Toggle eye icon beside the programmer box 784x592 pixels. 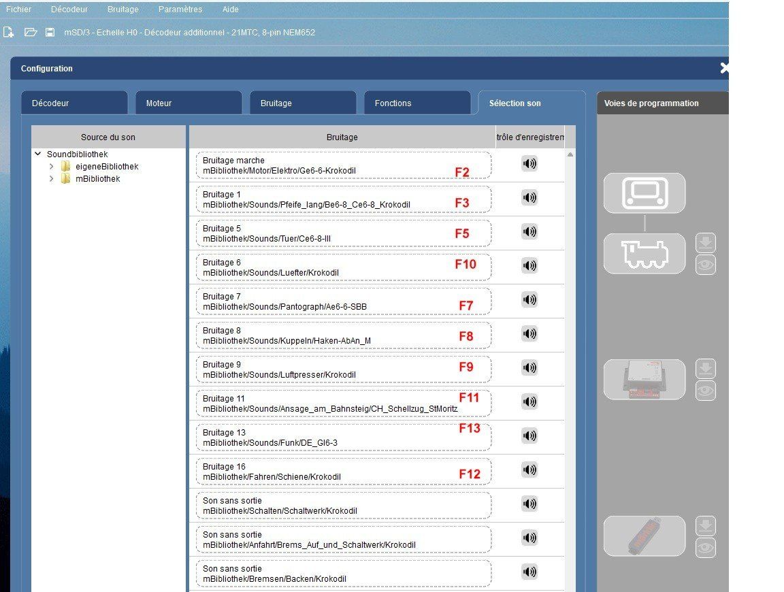pyautogui.click(x=706, y=391)
